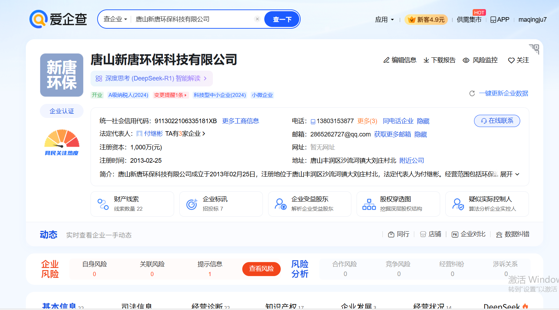Click the property clues icon
Viewport: 559px width, 310px height.
click(103, 204)
